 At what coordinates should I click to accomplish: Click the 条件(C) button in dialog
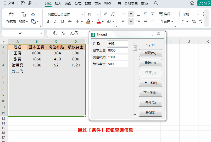[151, 103]
